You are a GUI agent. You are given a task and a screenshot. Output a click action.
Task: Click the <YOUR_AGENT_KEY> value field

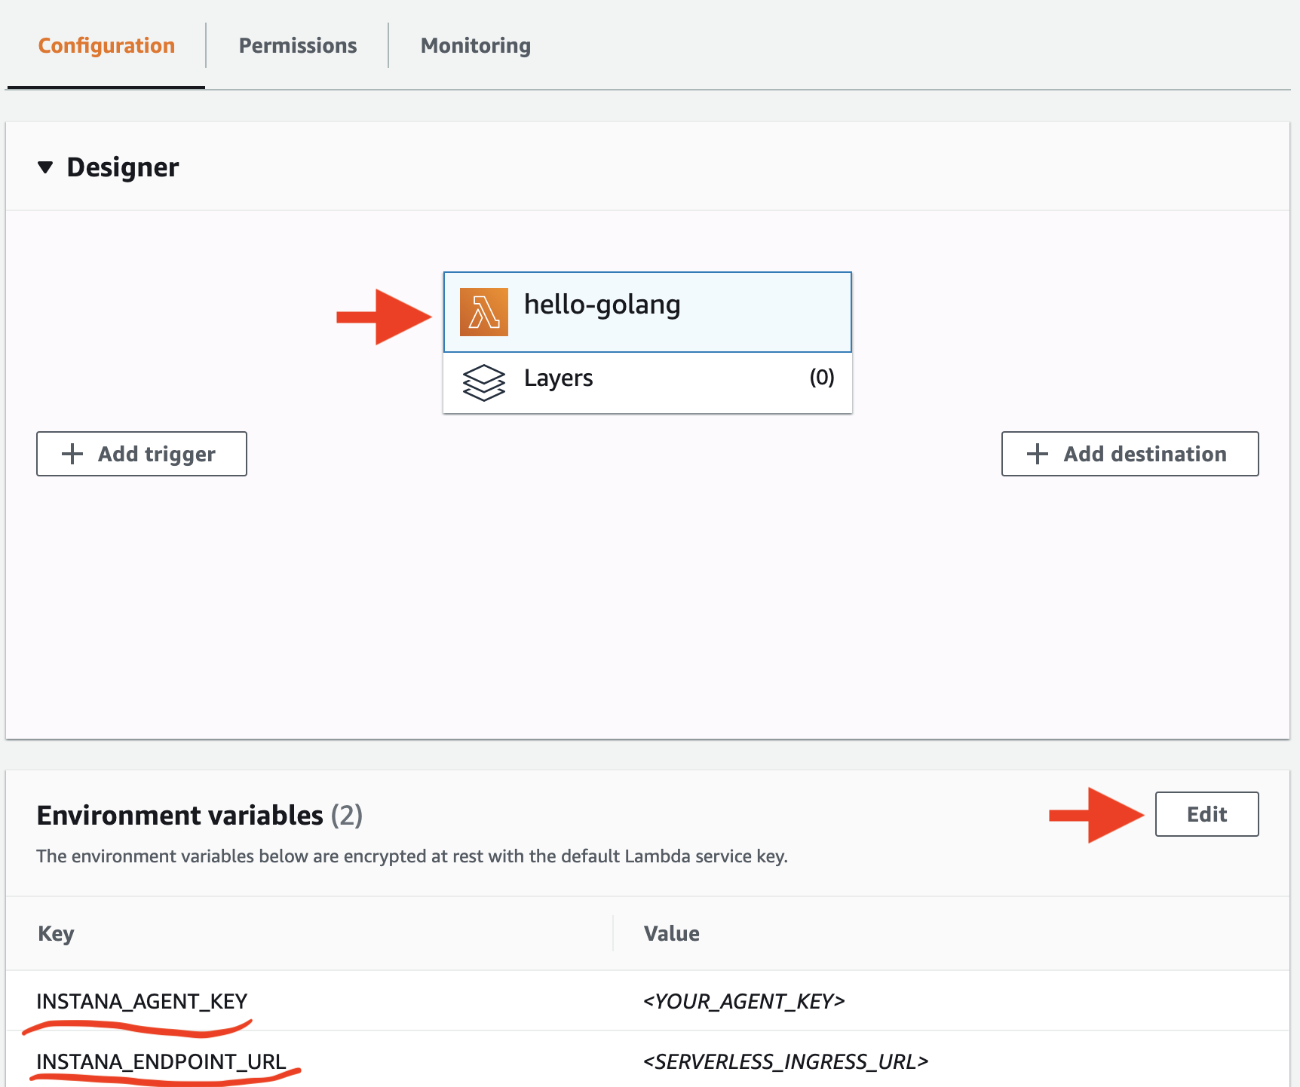coord(744,1001)
